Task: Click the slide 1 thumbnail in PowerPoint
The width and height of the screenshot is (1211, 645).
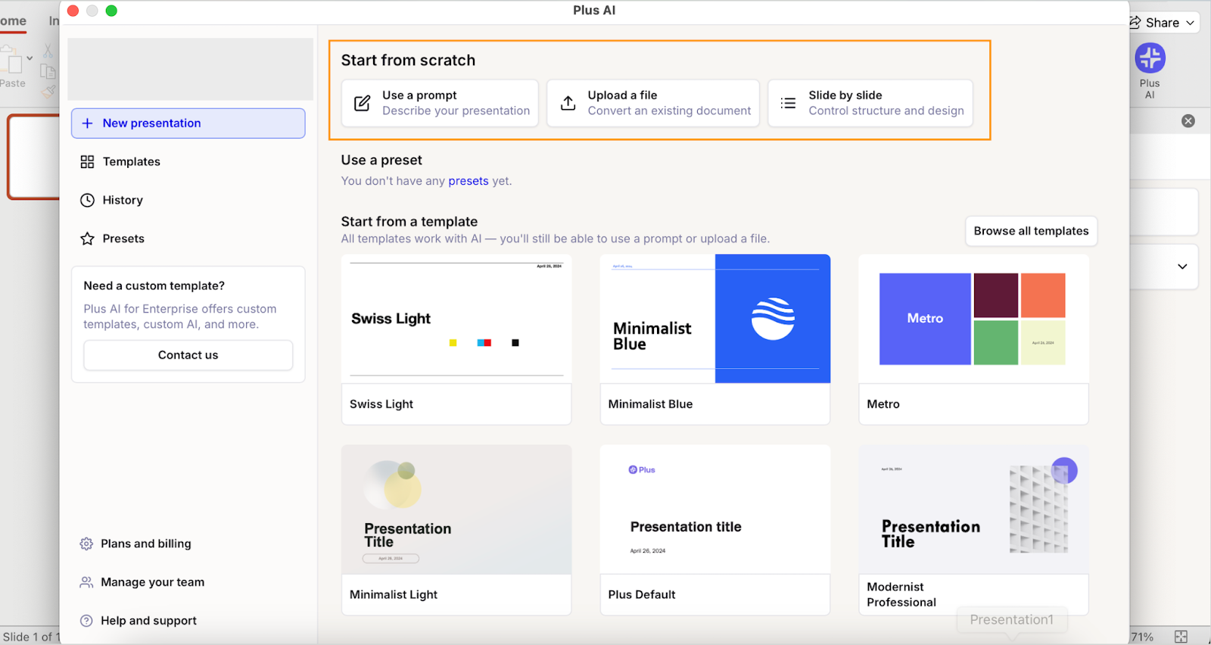Action: [x=33, y=157]
